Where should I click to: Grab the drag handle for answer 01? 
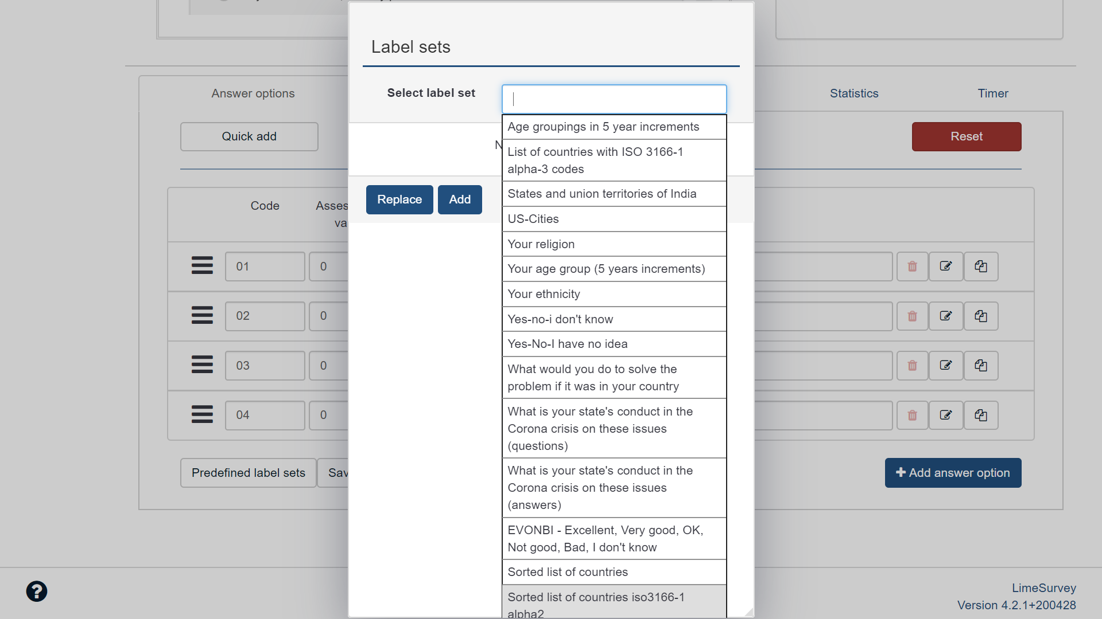(202, 265)
